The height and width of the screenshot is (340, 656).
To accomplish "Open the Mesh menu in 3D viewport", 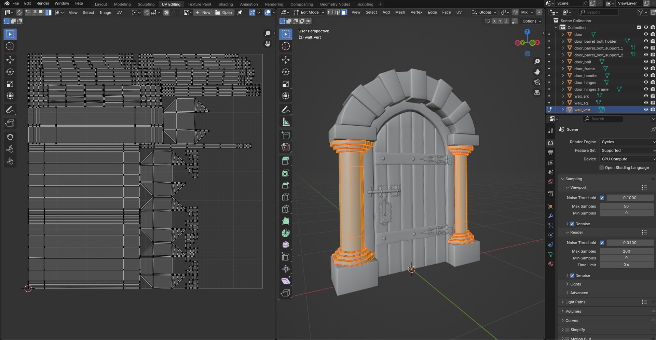I will (x=400, y=12).
